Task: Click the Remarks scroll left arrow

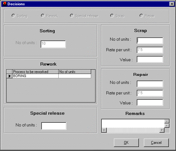Action: (x=104, y=130)
